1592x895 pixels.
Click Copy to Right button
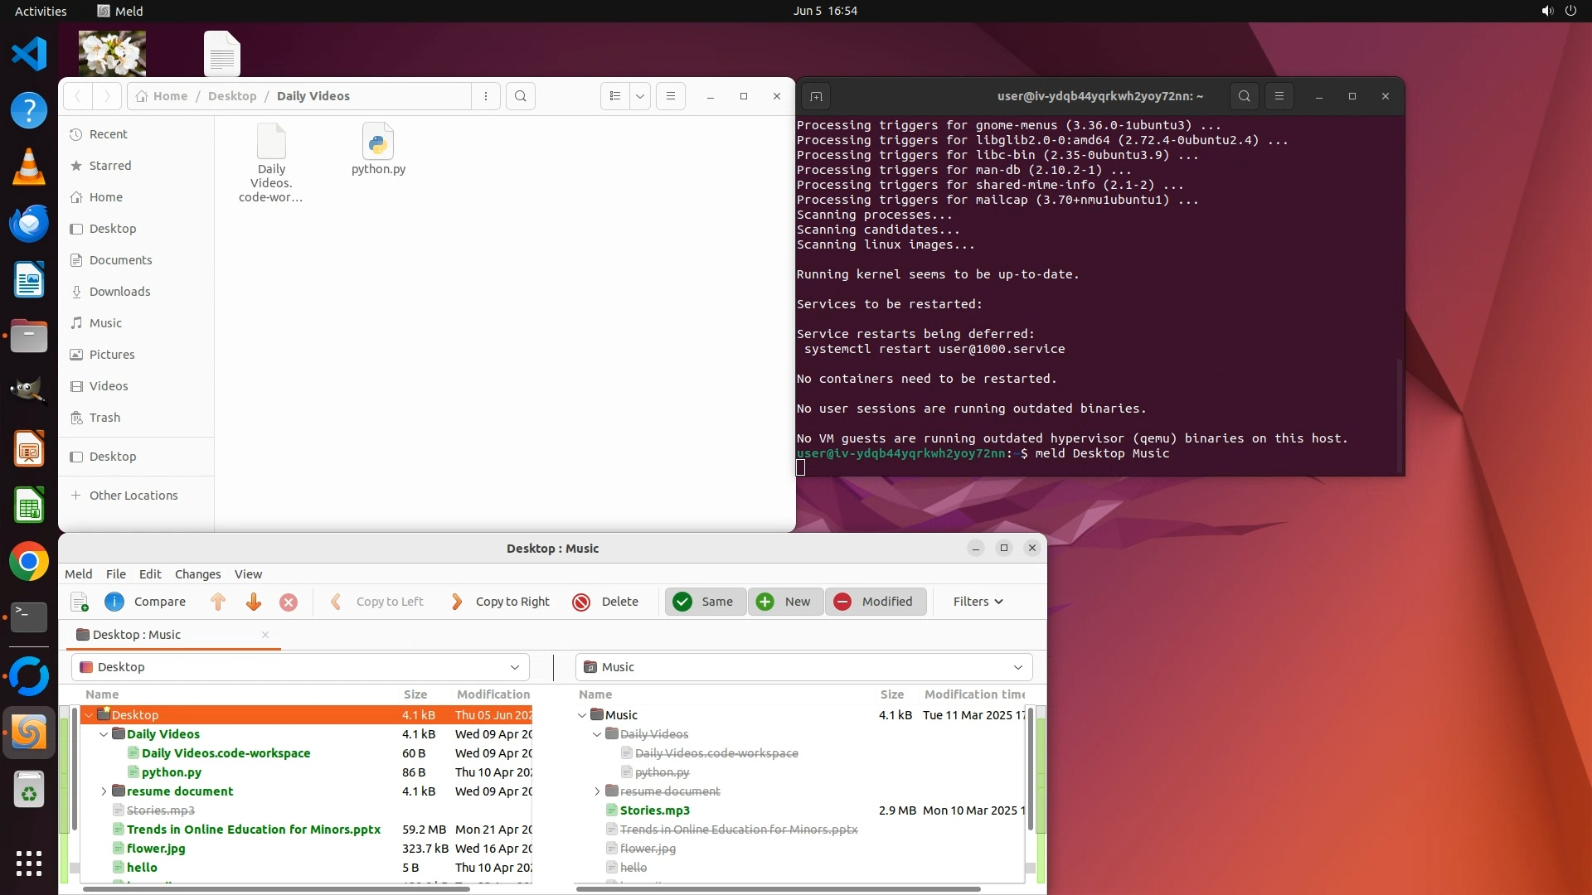coord(501,602)
